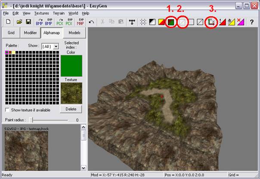Import PCX with green arrow icon
The width and height of the screenshot is (260, 179).
pyautogui.click(x=60, y=22)
